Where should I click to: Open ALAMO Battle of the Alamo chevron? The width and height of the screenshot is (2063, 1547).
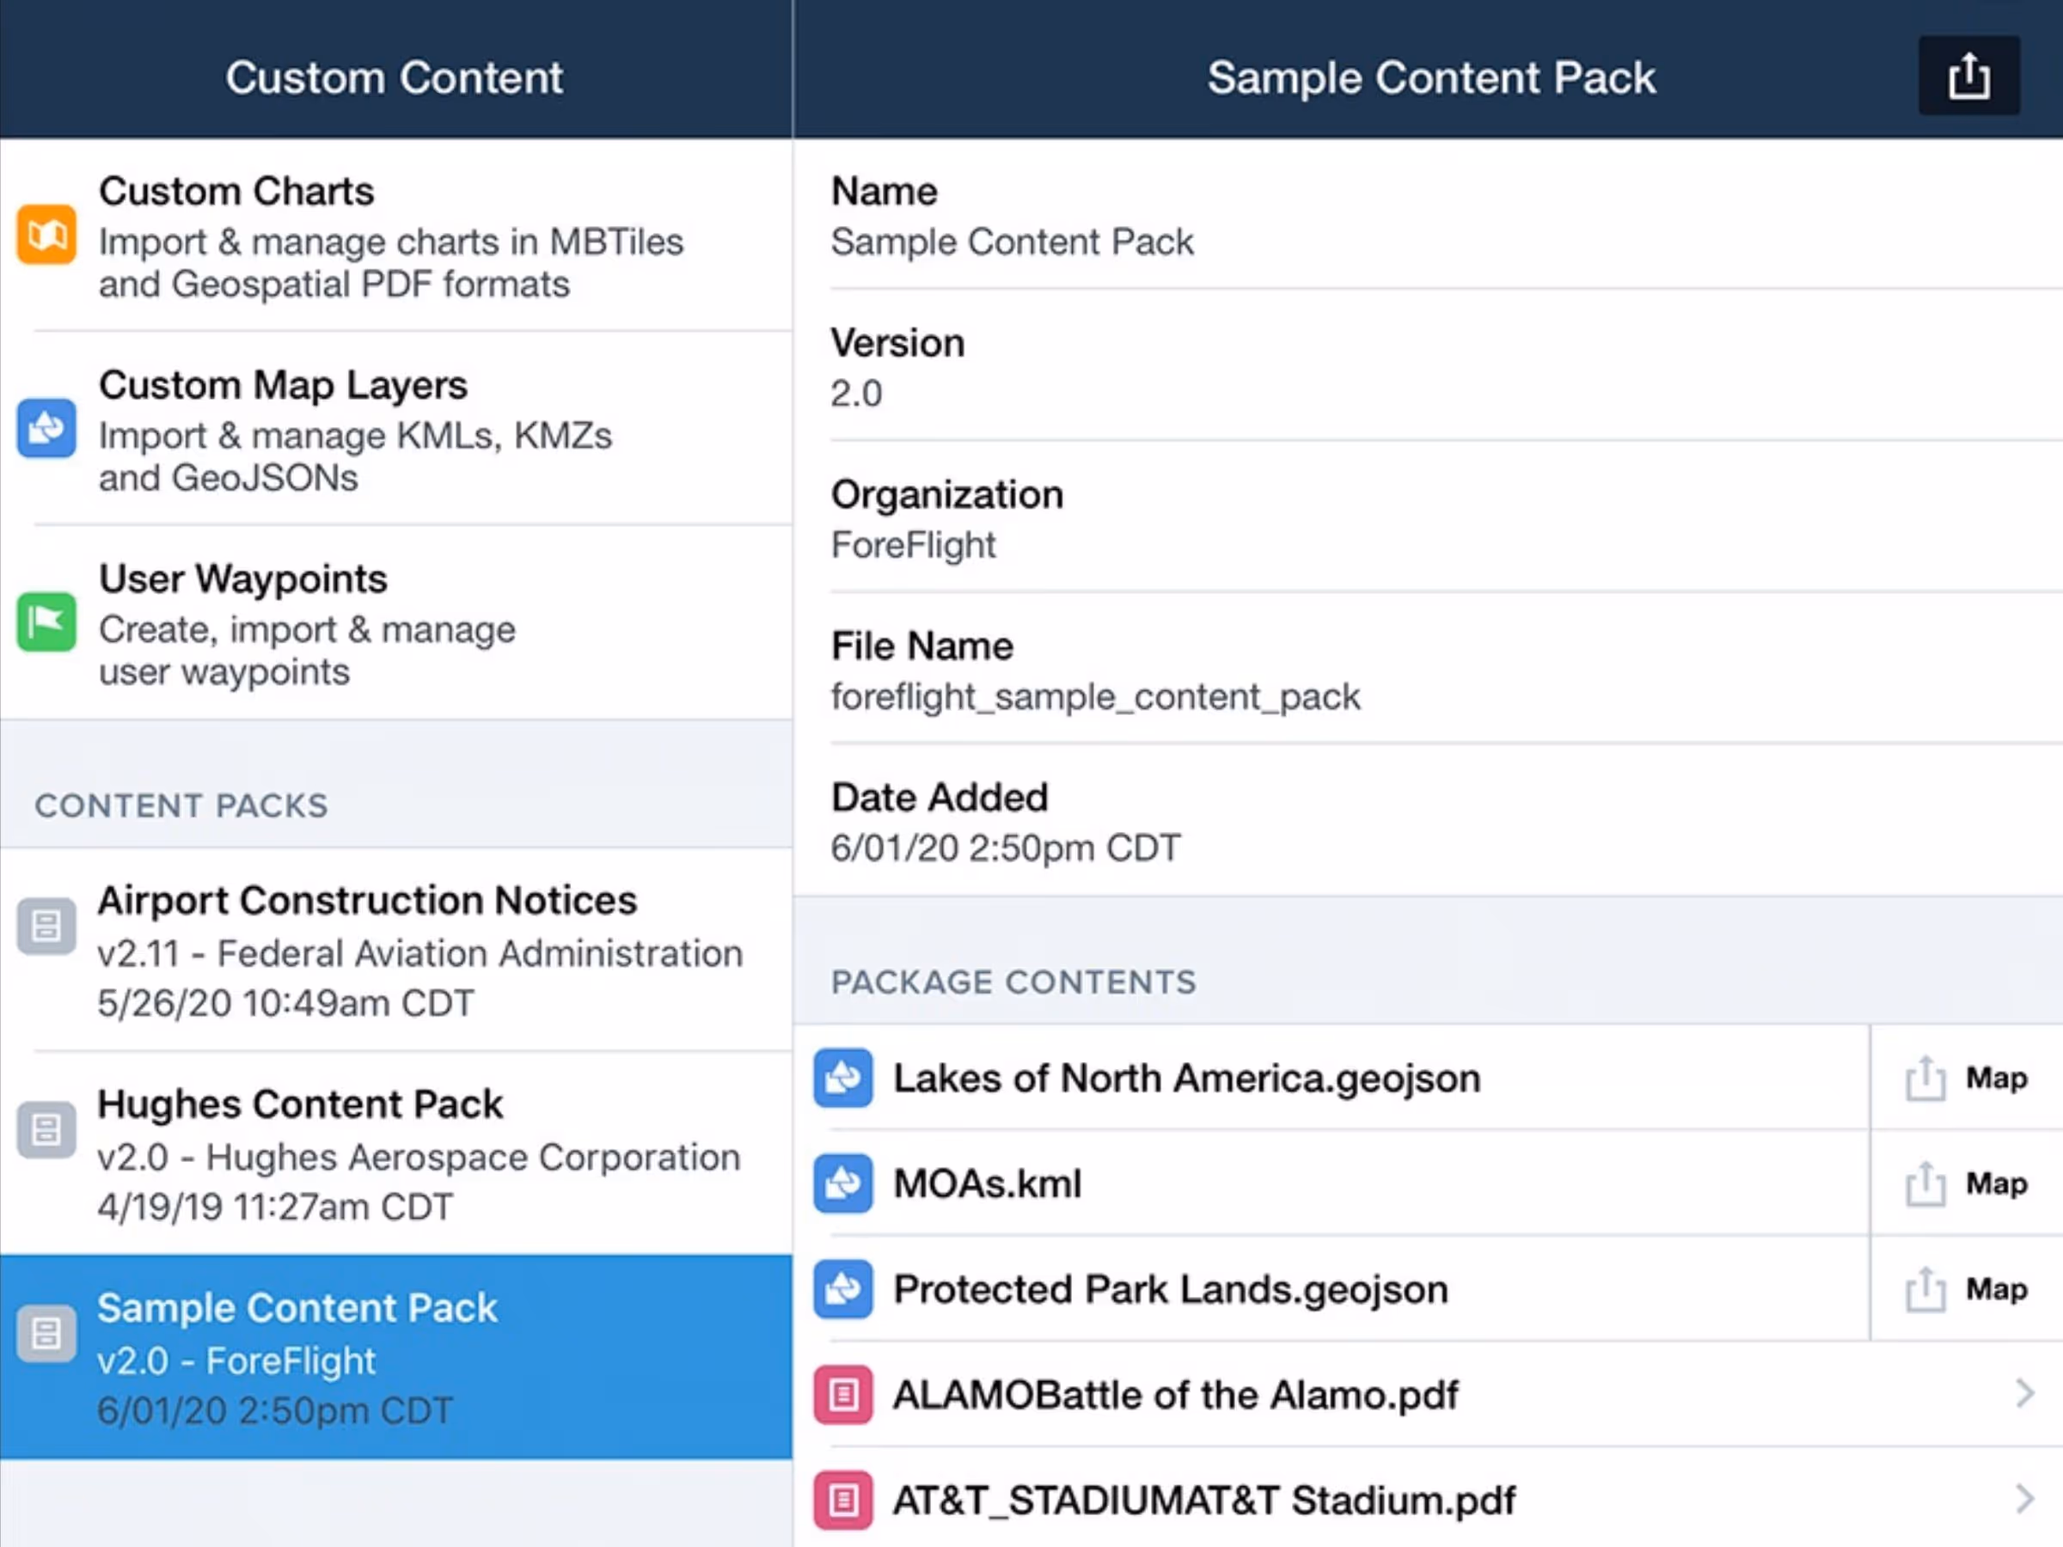coord(2023,1394)
